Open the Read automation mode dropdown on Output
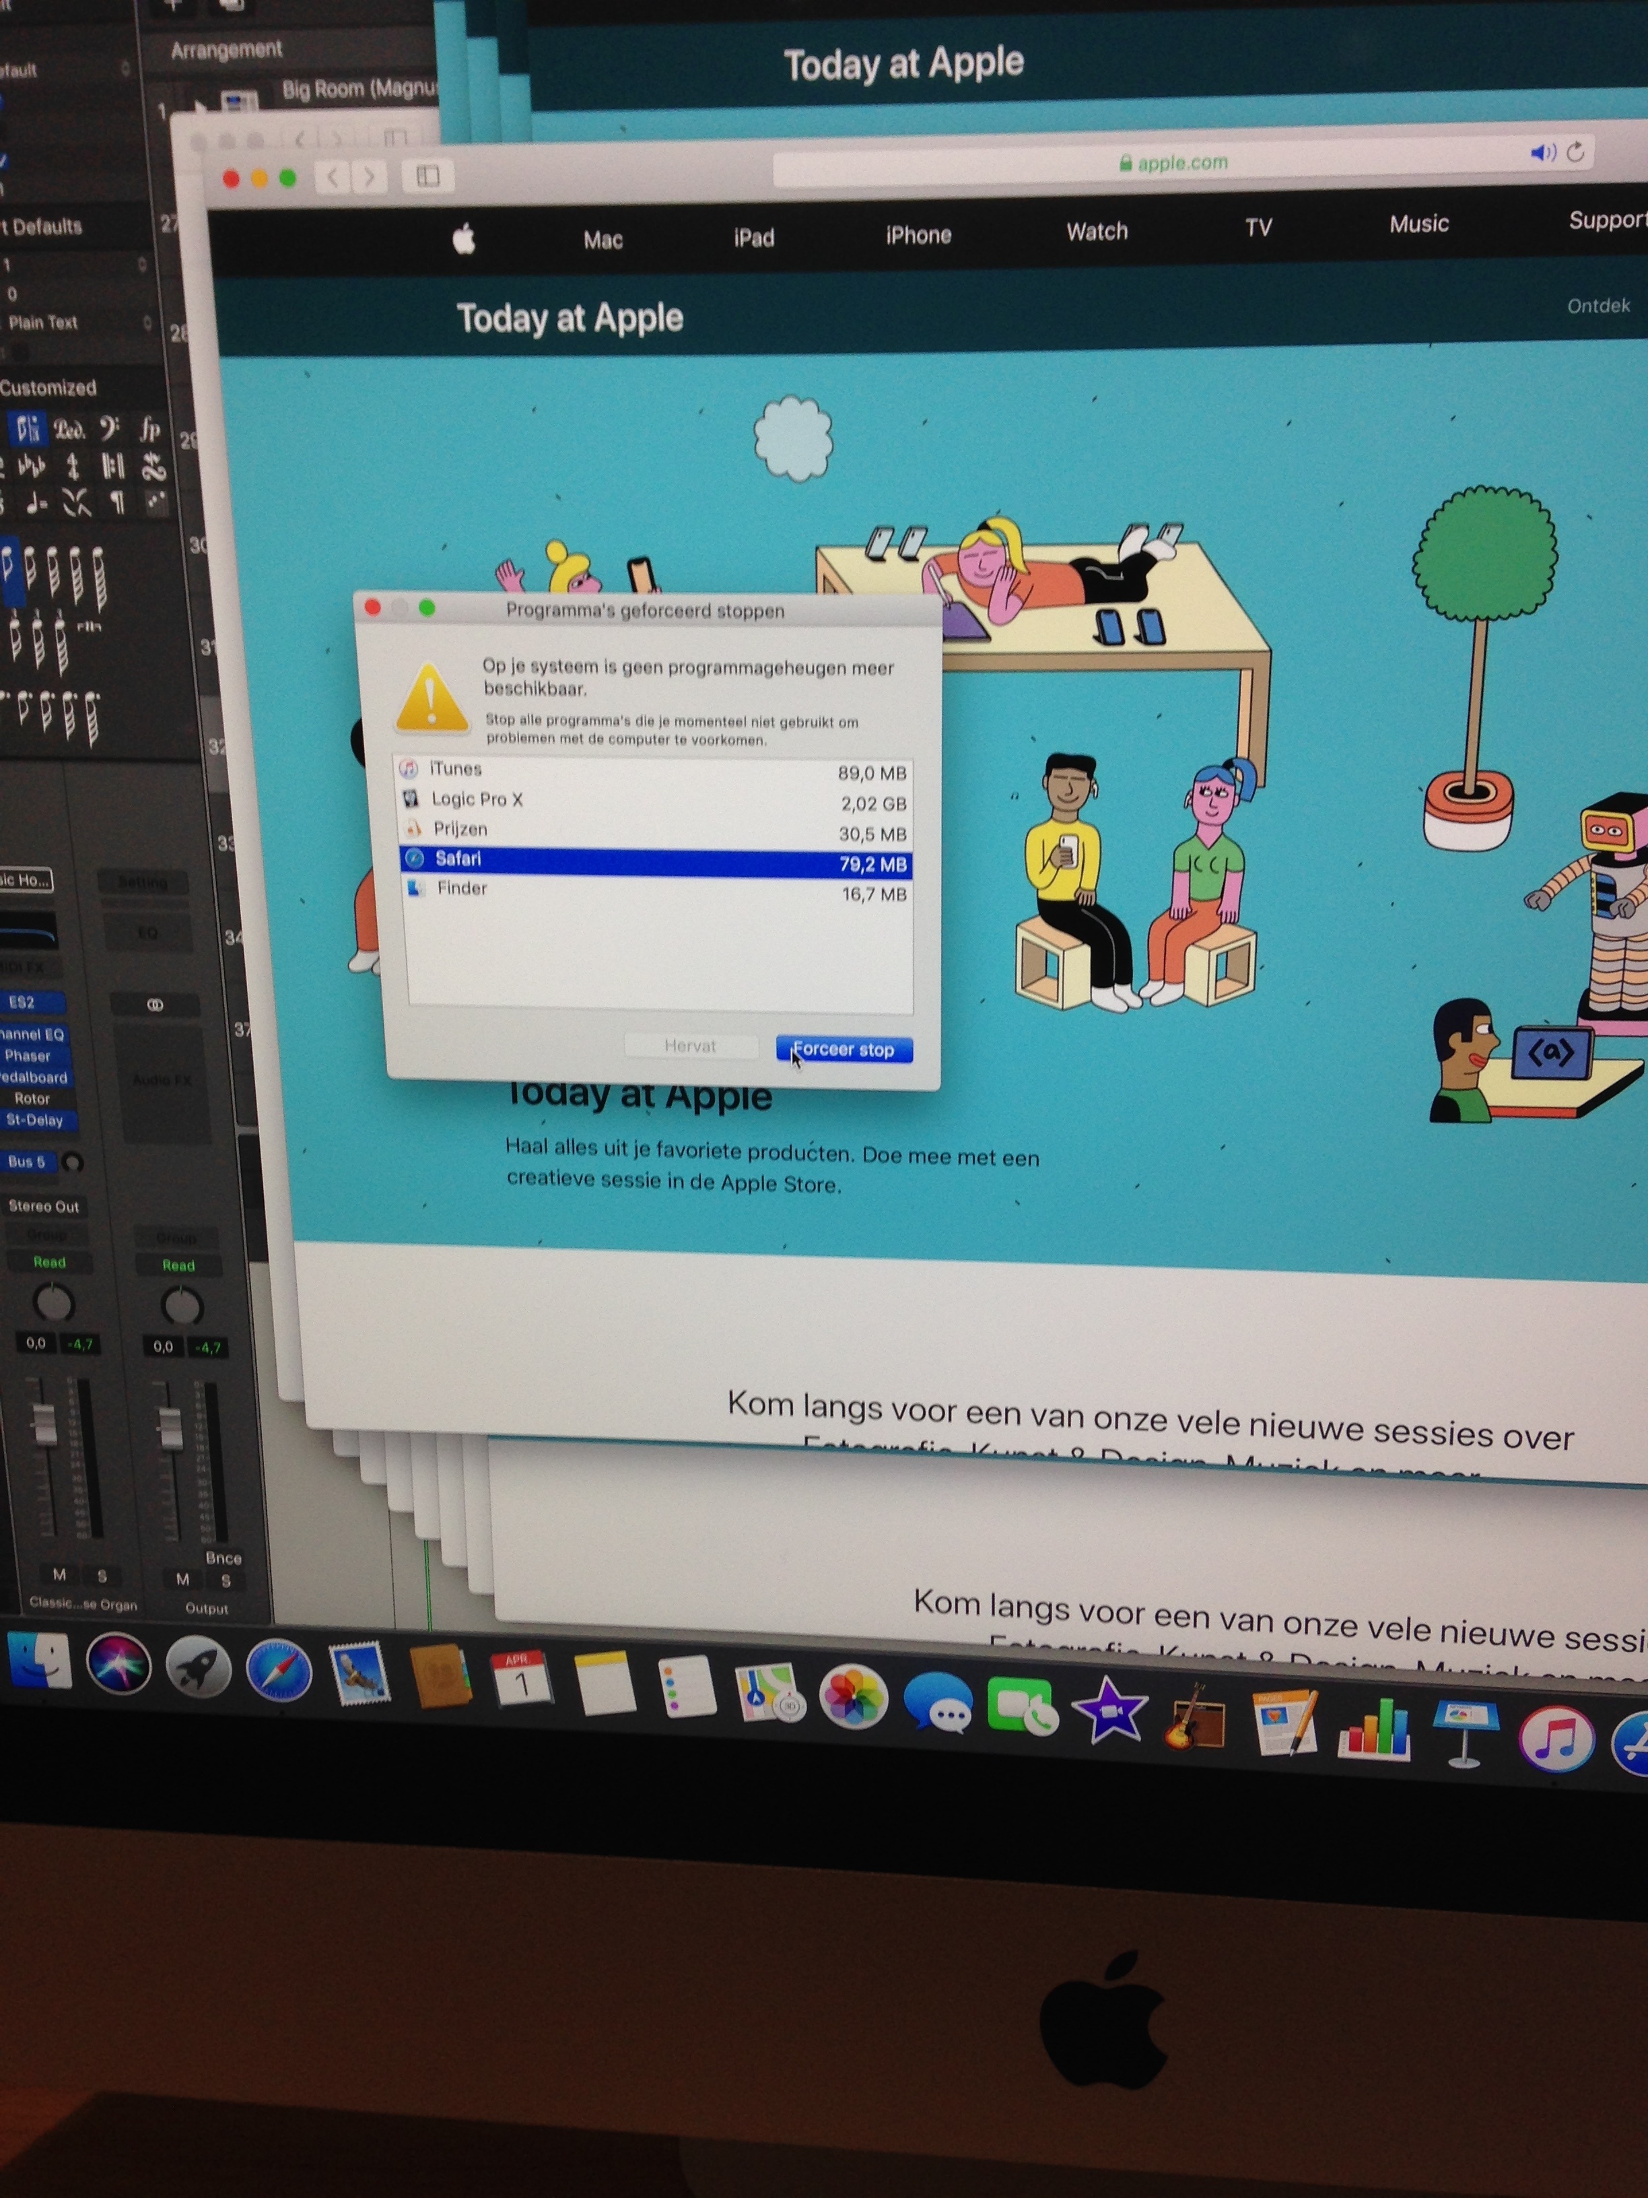 (x=178, y=1265)
